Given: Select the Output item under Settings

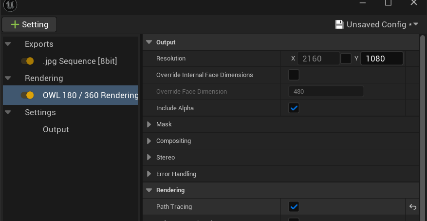Looking at the screenshot, I should tap(56, 129).
